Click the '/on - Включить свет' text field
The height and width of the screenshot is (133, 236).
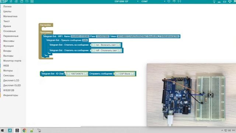pyautogui.click(x=106, y=45)
